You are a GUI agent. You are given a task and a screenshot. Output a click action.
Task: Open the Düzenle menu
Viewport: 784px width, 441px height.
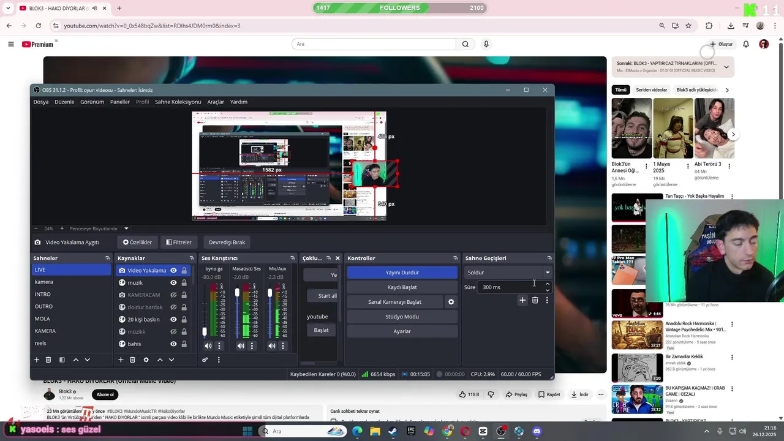(64, 102)
